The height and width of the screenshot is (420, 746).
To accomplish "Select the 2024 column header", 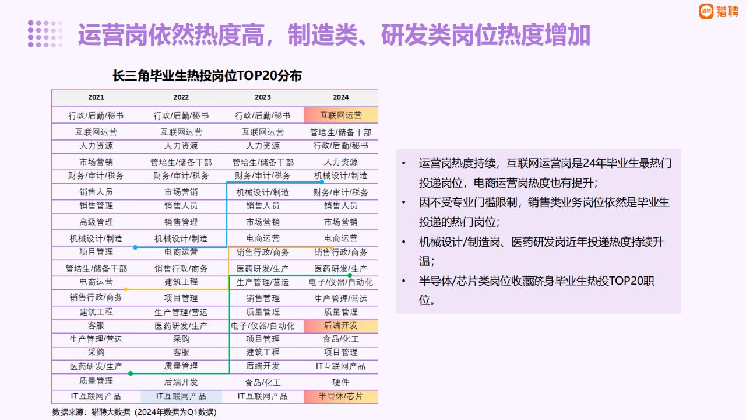I will 341,97.
